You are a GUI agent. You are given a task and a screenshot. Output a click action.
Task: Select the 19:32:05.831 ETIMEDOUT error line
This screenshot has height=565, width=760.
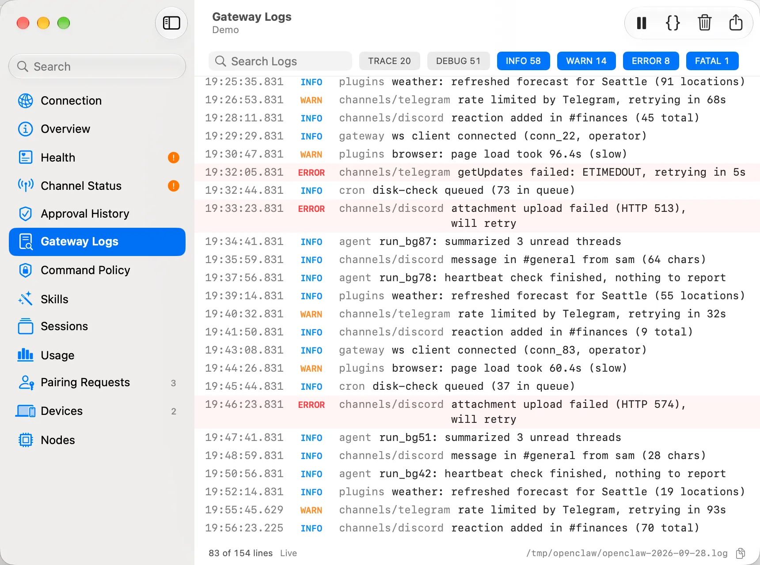click(477, 172)
